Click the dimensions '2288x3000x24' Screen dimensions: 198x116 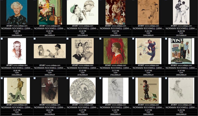coord(115,35)
